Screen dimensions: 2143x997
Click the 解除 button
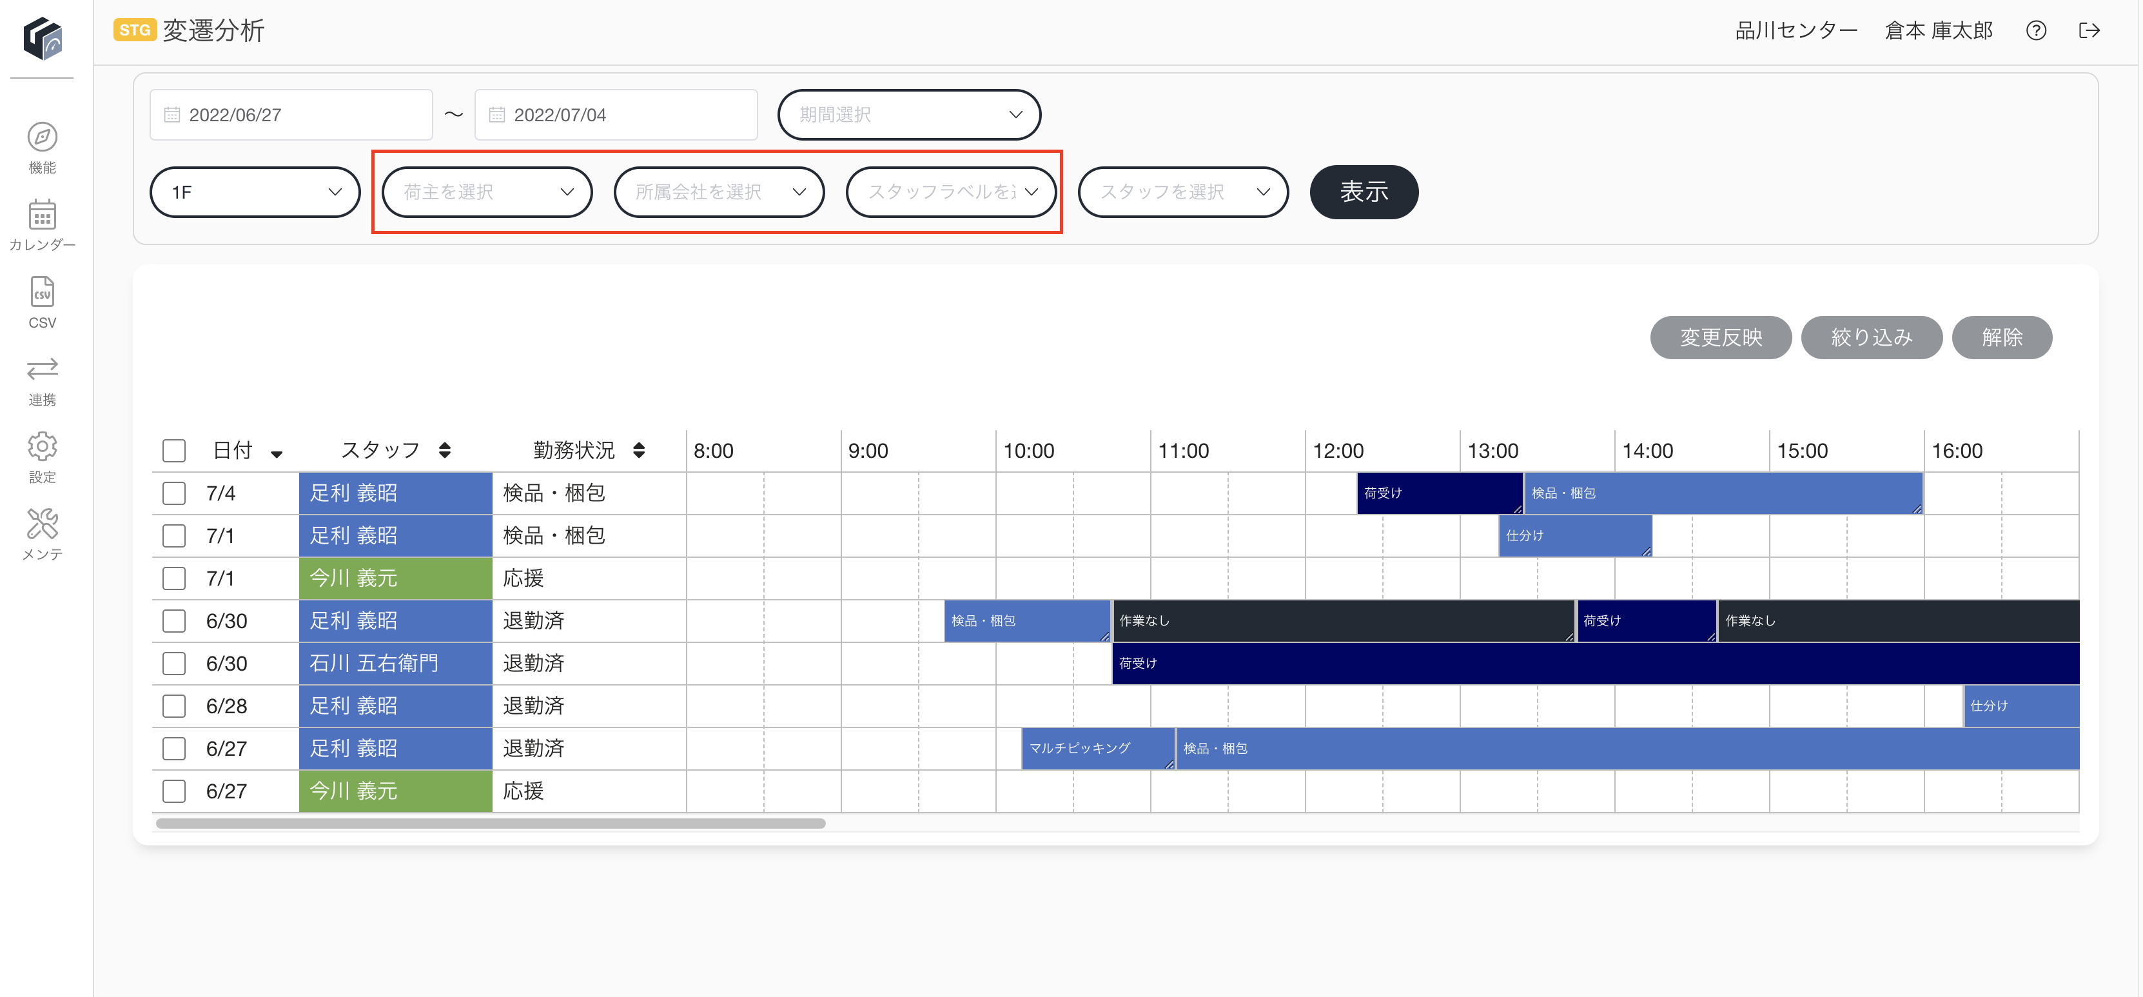[x=2002, y=338]
